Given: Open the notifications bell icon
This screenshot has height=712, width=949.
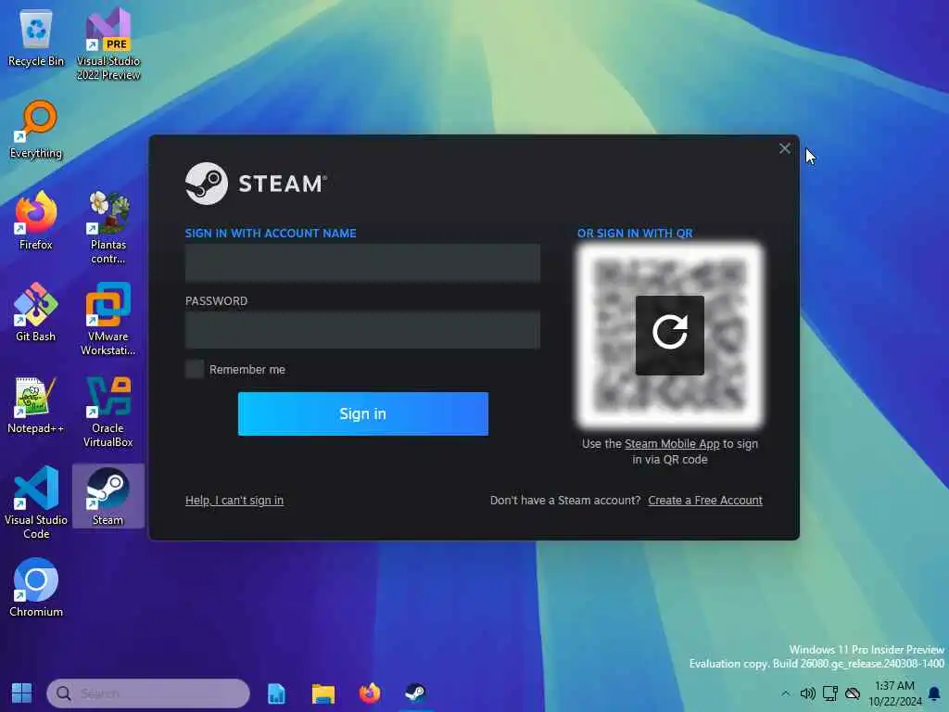Looking at the screenshot, I should (934, 693).
